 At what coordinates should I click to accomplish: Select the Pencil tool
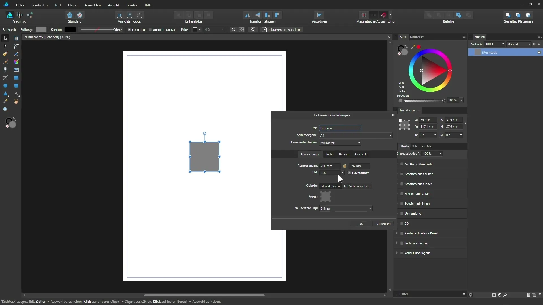tap(16, 54)
